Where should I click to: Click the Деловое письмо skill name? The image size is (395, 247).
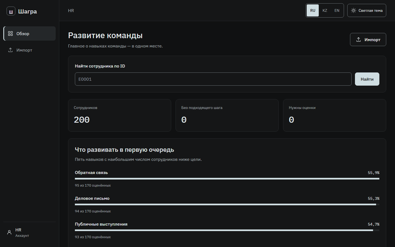click(92, 198)
